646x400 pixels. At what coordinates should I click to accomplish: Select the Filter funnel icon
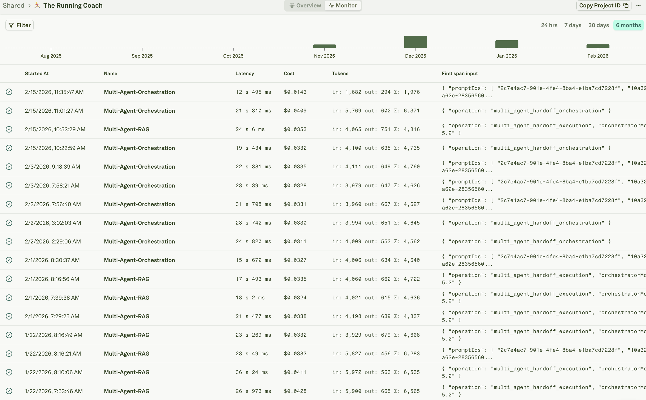point(11,25)
